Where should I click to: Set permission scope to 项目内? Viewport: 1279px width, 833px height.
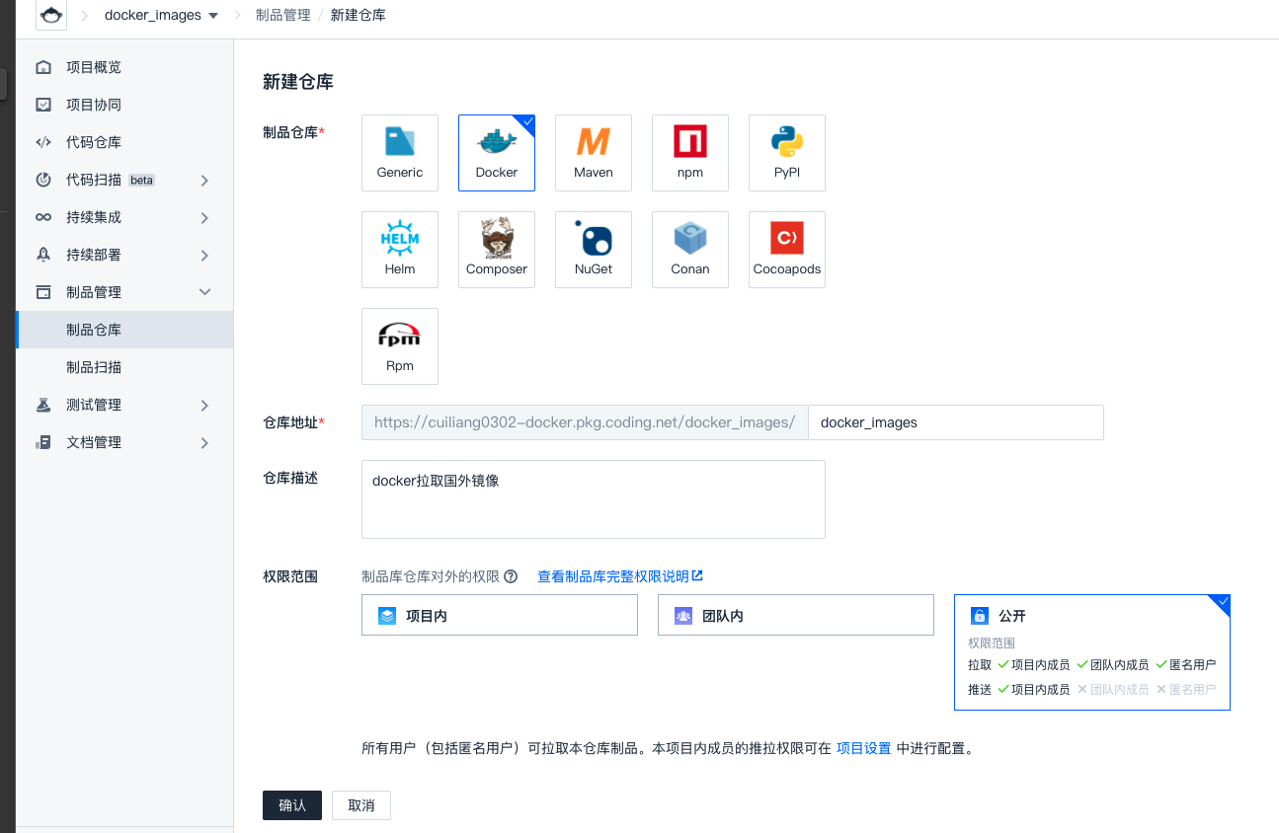(500, 615)
